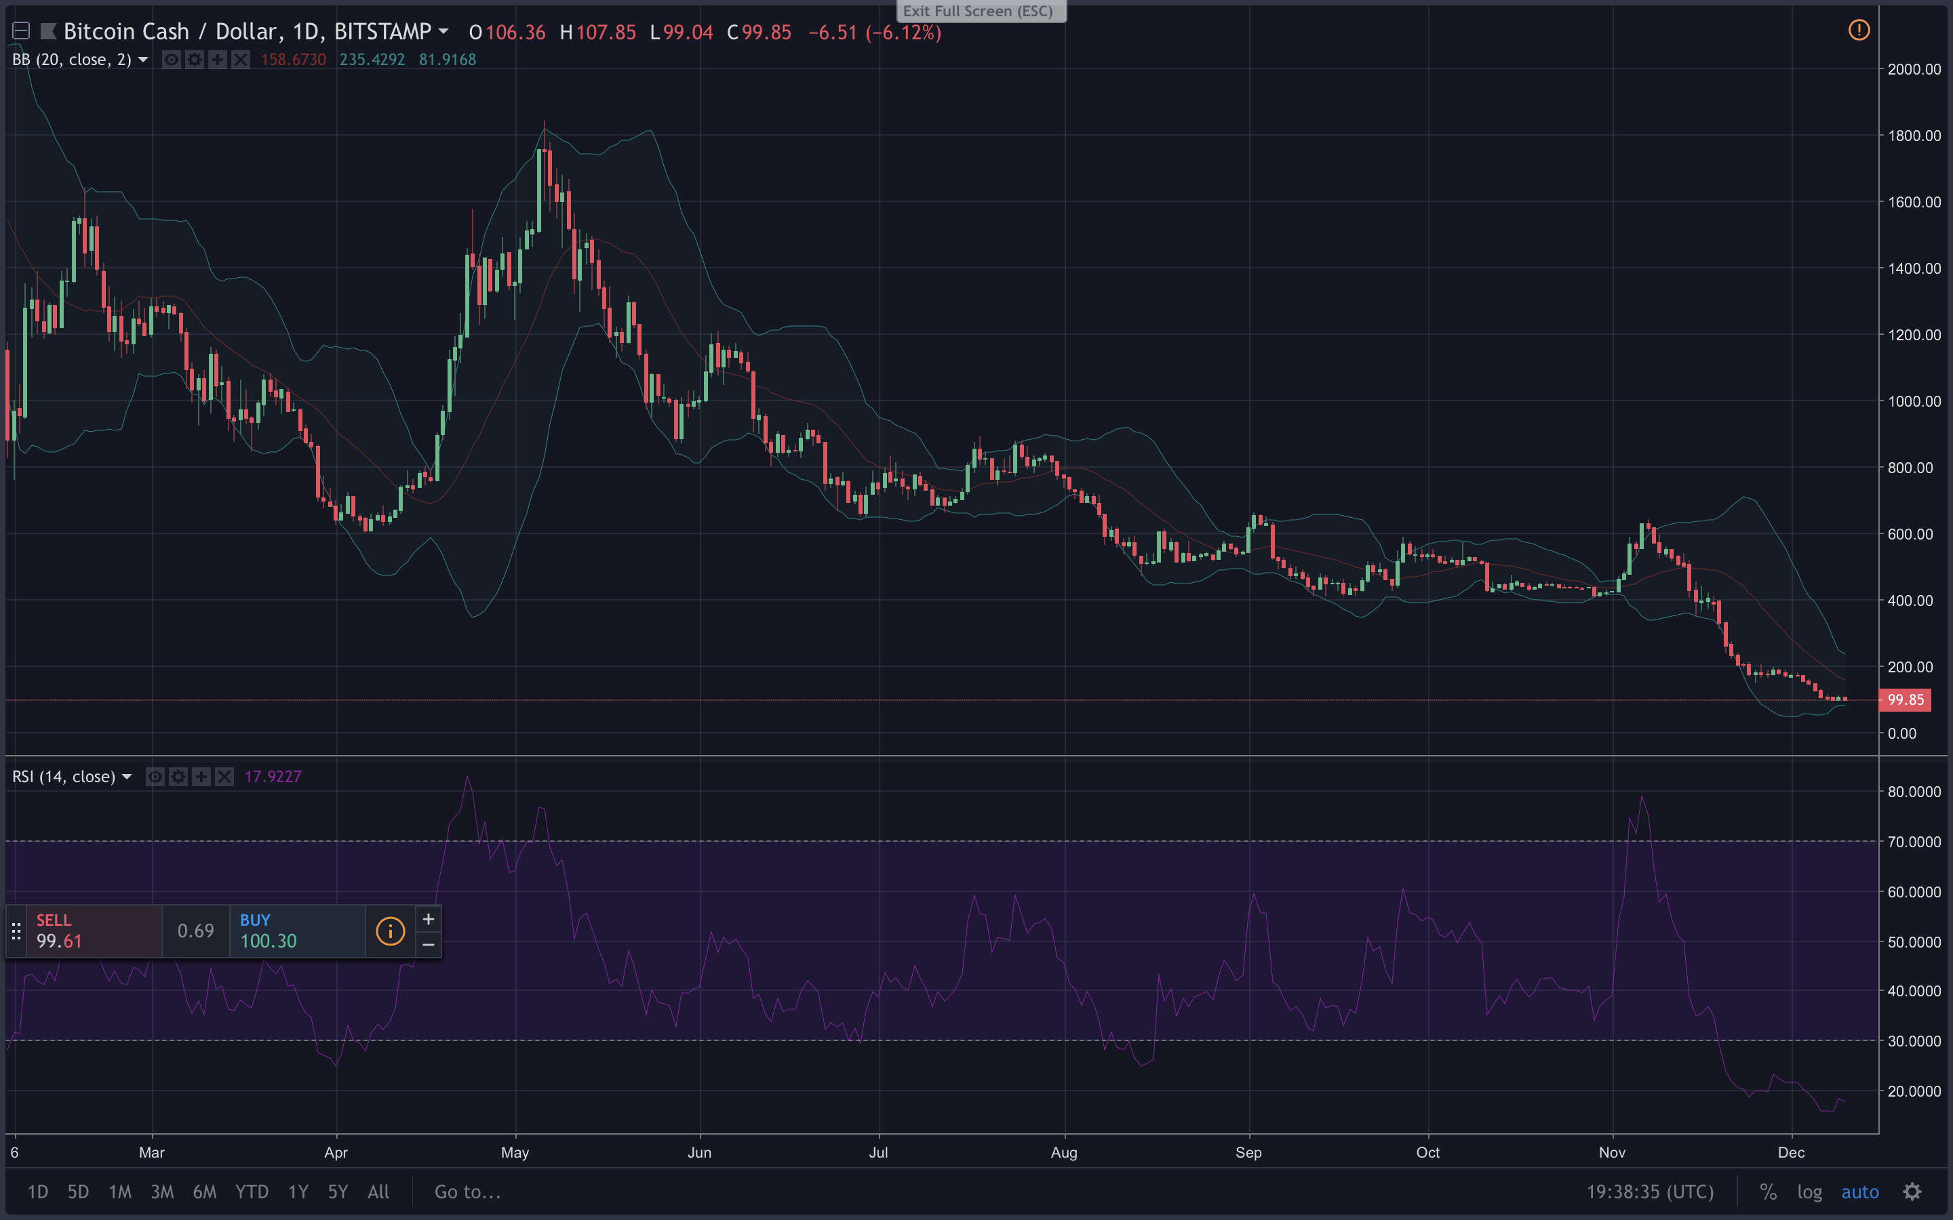Click the low price L 99.04

click(682, 33)
